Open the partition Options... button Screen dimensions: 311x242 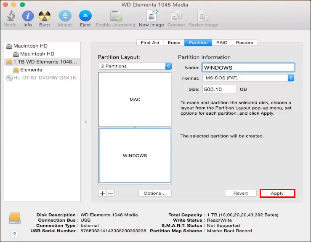(x=154, y=193)
